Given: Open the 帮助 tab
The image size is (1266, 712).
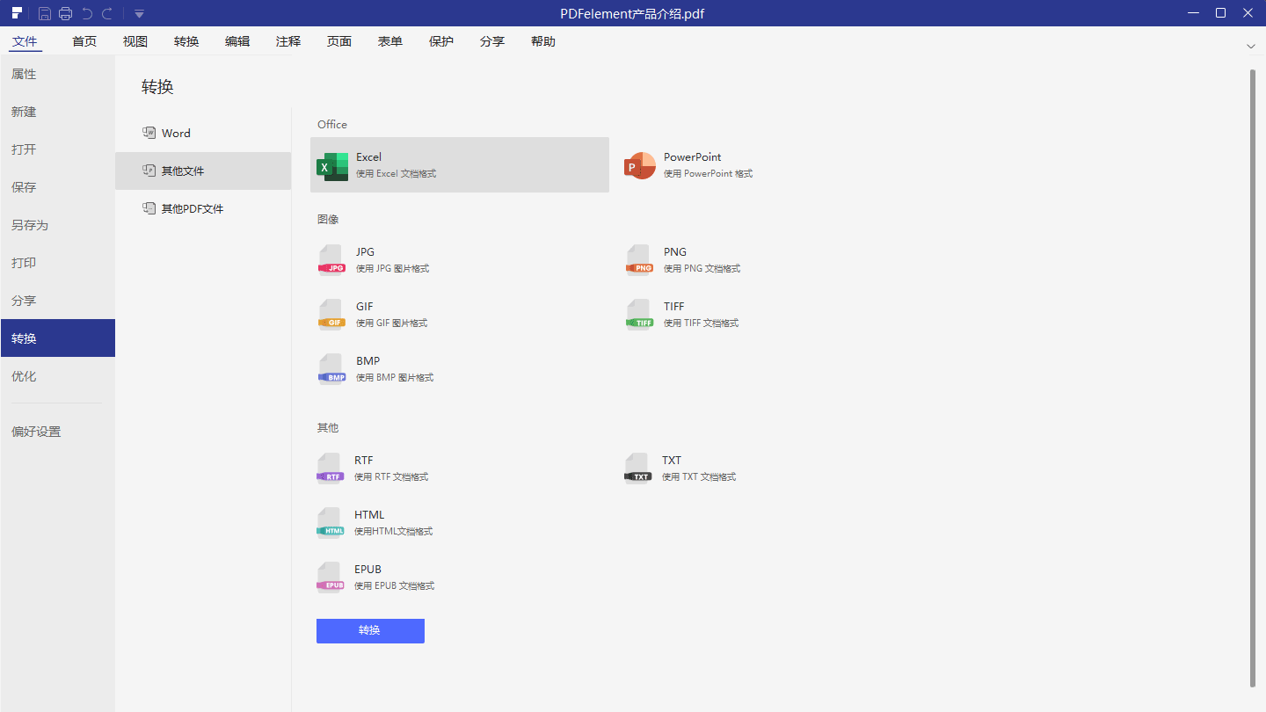Looking at the screenshot, I should pyautogui.click(x=543, y=41).
